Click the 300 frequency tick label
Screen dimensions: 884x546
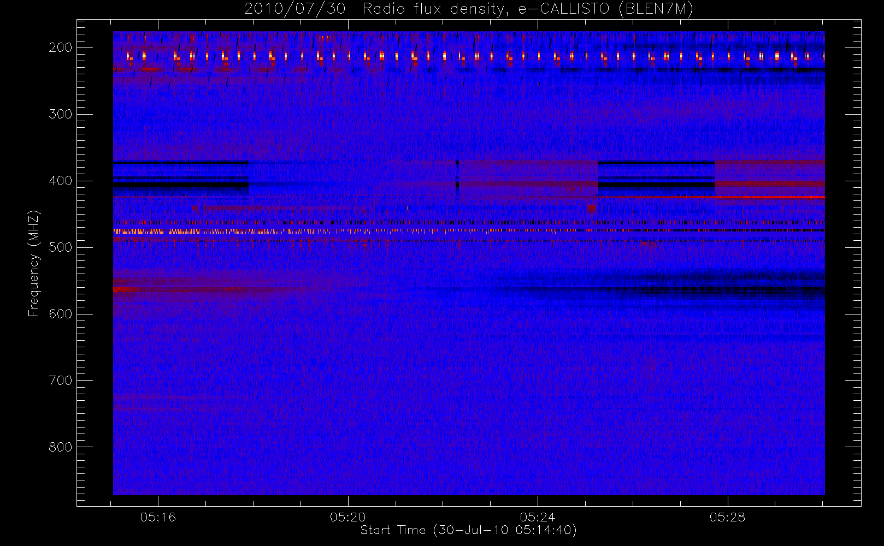pyautogui.click(x=60, y=114)
